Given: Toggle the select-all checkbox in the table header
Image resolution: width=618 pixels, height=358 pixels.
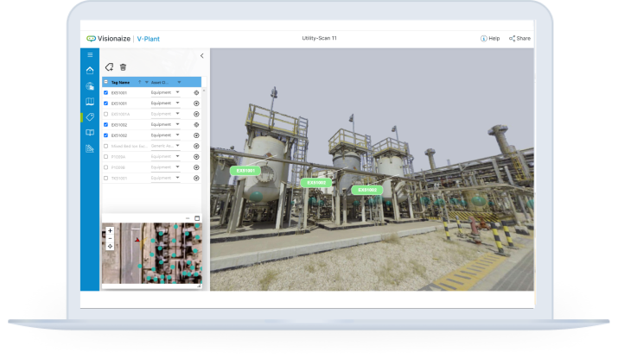Looking at the screenshot, I should (x=105, y=82).
